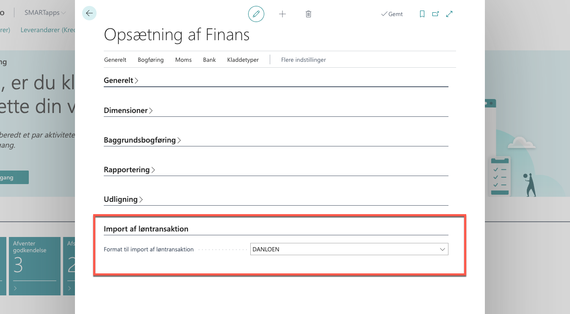The width and height of the screenshot is (570, 314).
Task: Click the Opsætning af Finans title
Action: click(177, 35)
